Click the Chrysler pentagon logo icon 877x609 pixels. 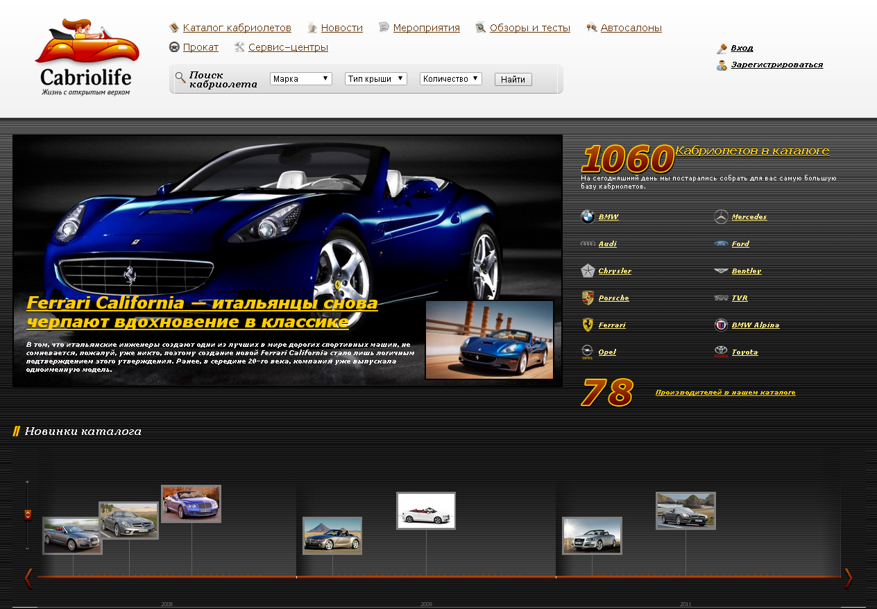click(x=588, y=271)
